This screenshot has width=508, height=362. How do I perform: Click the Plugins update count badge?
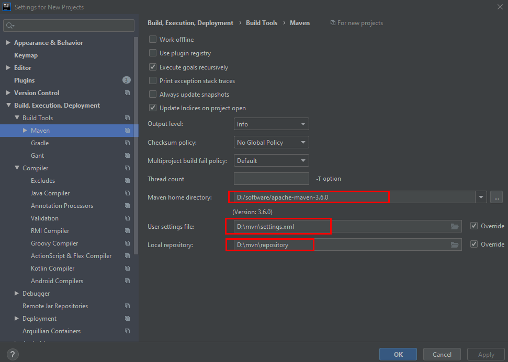click(127, 80)
